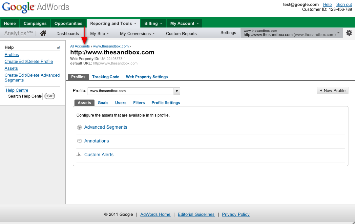This screenshot has height=224, width=355.
Task: Go to the Home tab
Action: pos(10,23)
